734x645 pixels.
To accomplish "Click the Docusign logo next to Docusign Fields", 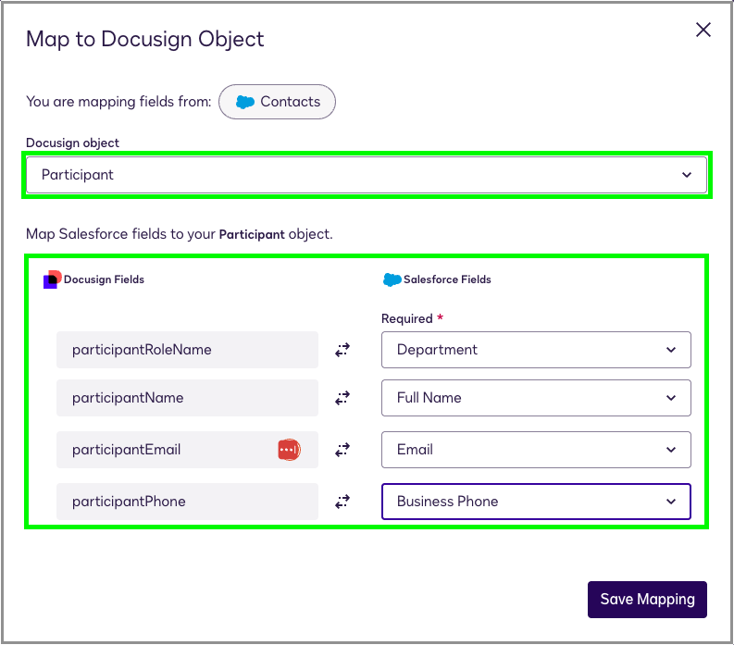I will pos(52,279).
